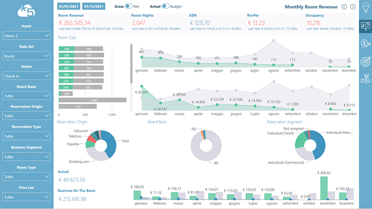Click the Monthly Room Revenue title
The height and width of the screenshot is (209, 372).
(311, 7)
